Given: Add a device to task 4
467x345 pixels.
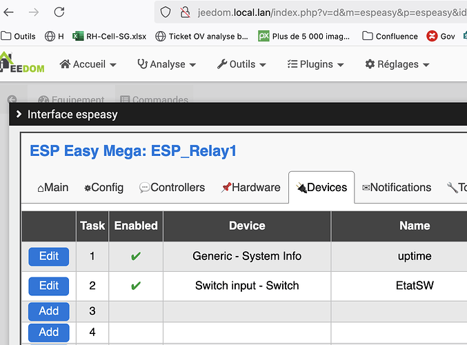Looking at the screenshot, I should pos(49,333).
